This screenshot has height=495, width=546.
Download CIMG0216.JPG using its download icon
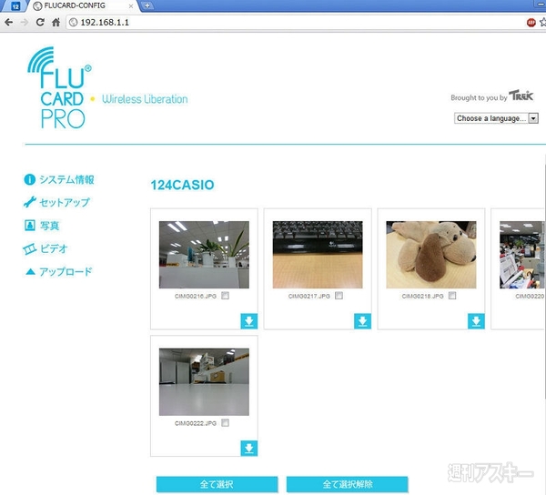click(249, 321)
